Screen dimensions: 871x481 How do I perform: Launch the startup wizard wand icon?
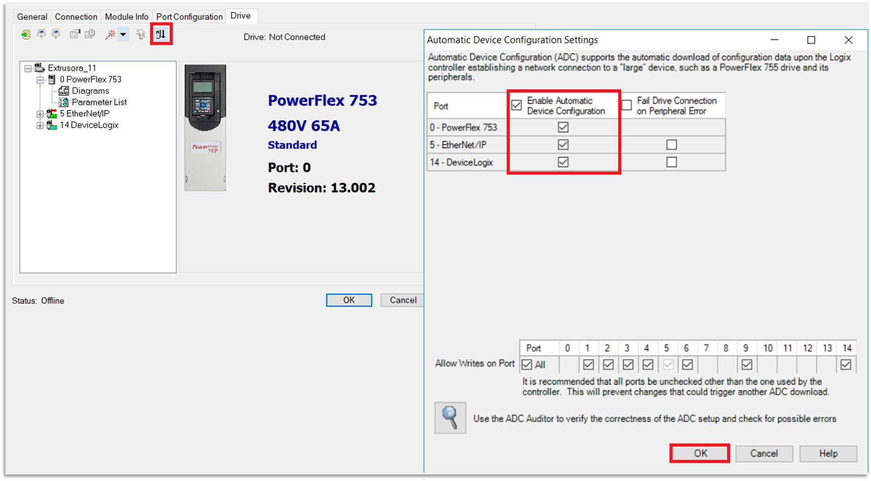point(110,34)
